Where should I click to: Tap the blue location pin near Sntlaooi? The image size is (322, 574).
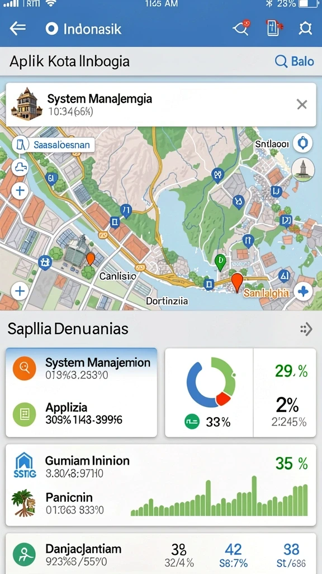point(302,143)
